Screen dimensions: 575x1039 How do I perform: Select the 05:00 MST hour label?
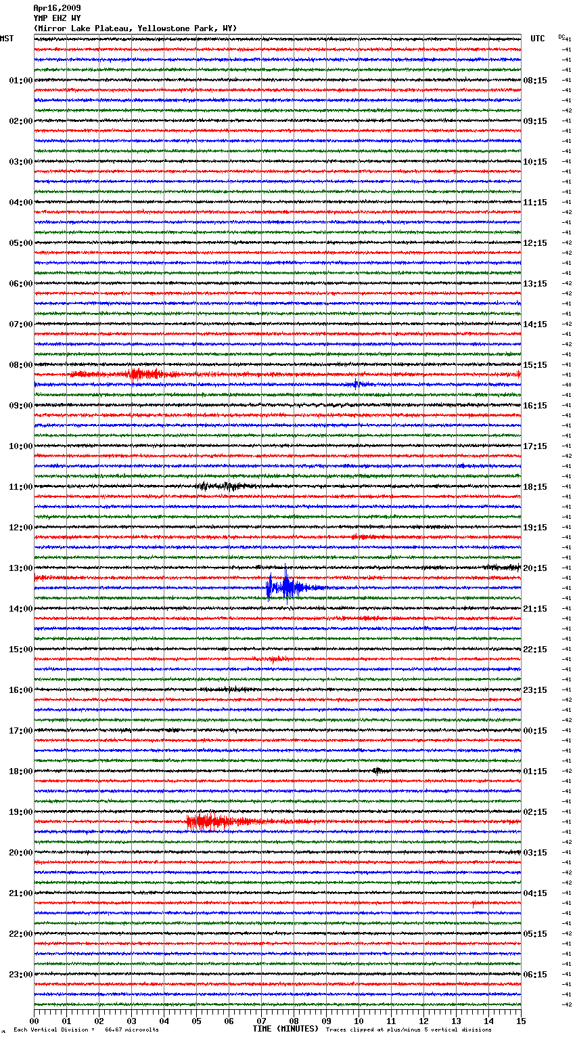pos(21,243)
